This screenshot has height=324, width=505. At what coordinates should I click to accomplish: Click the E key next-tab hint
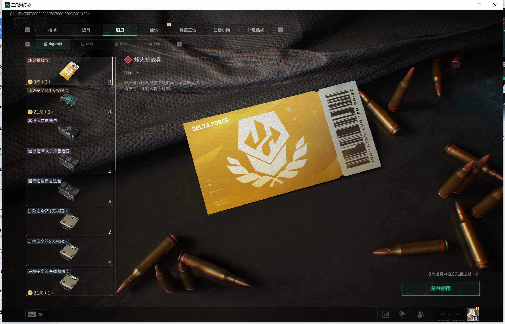click(x=280, y=30)
